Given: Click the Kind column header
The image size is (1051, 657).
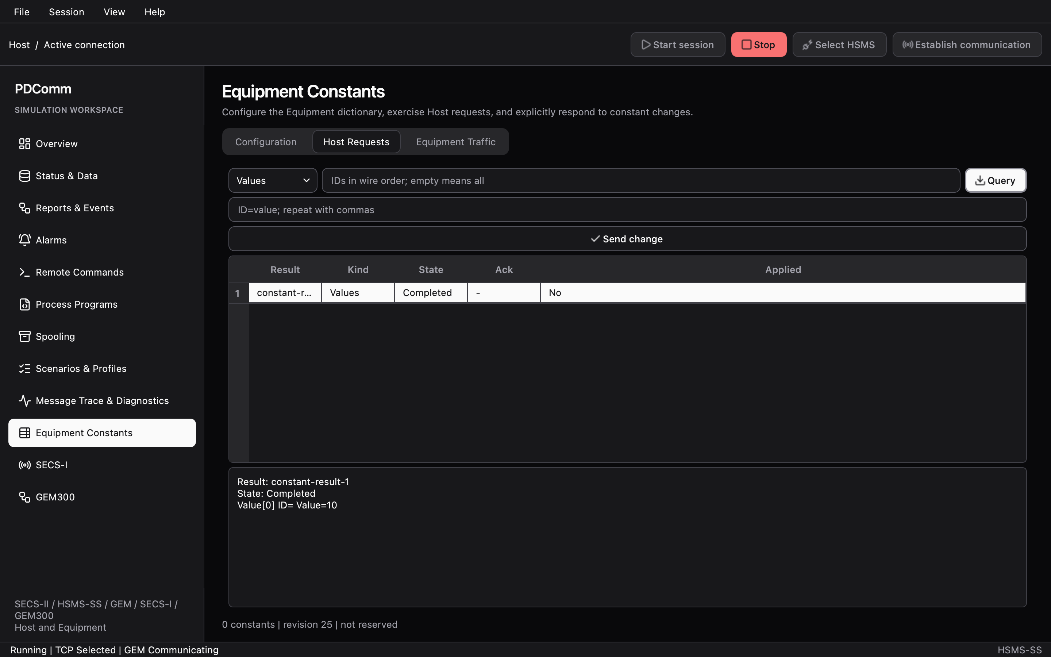Looking at the screenshot, I should (x=358, y=270).
